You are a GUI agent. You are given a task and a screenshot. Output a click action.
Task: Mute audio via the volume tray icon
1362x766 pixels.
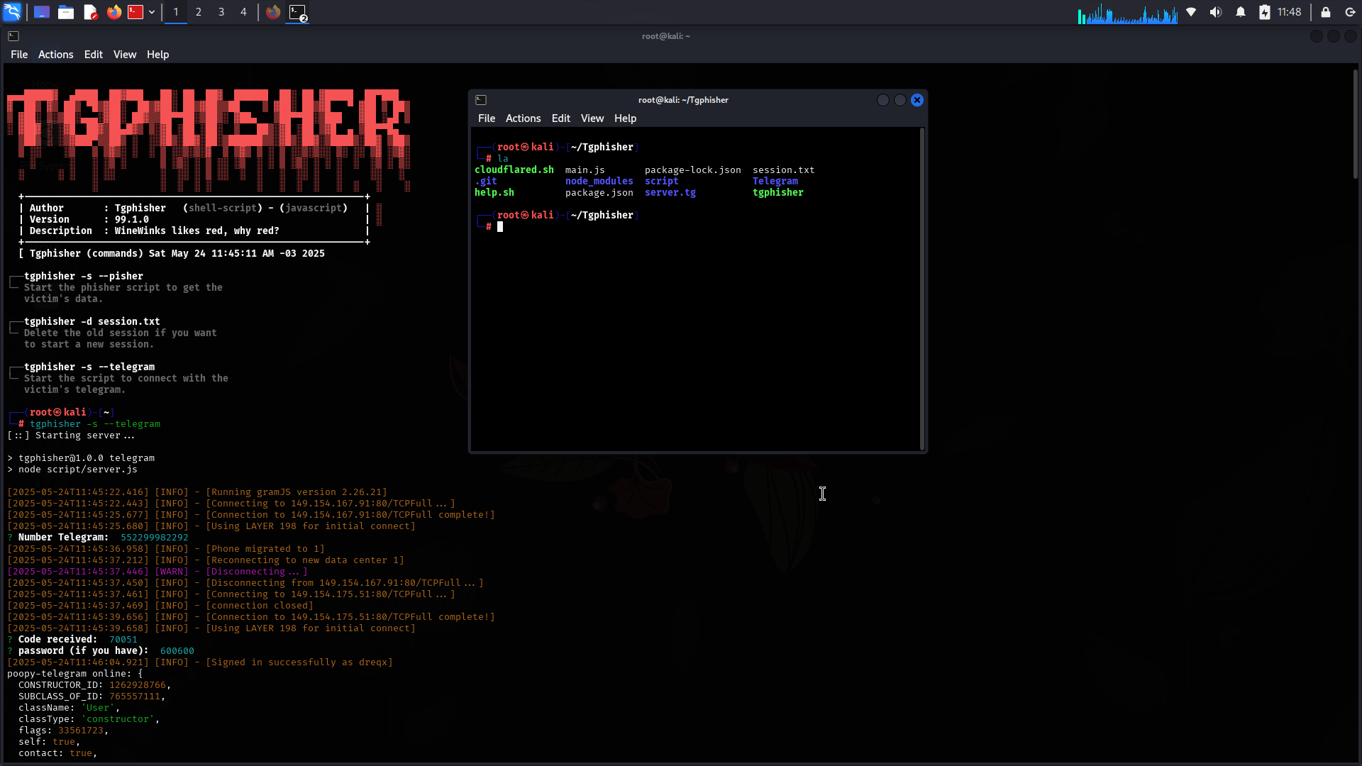coord(1216,12)
